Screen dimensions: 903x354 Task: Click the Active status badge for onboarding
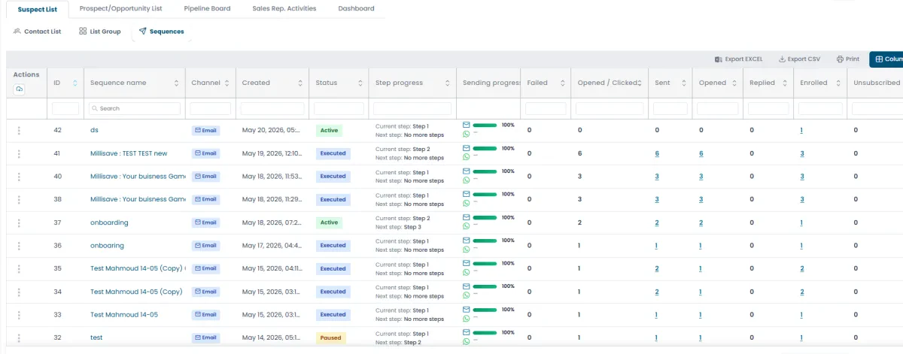pyautogui.click(x=329, y=222)
